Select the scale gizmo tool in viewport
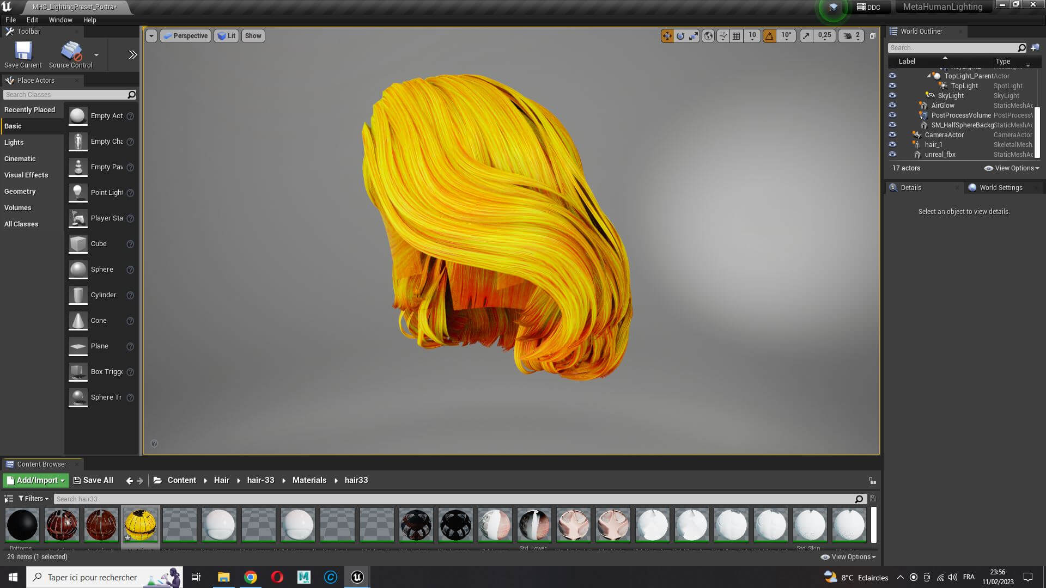This screenshot has width=1046, height=588. pos(694,36)
